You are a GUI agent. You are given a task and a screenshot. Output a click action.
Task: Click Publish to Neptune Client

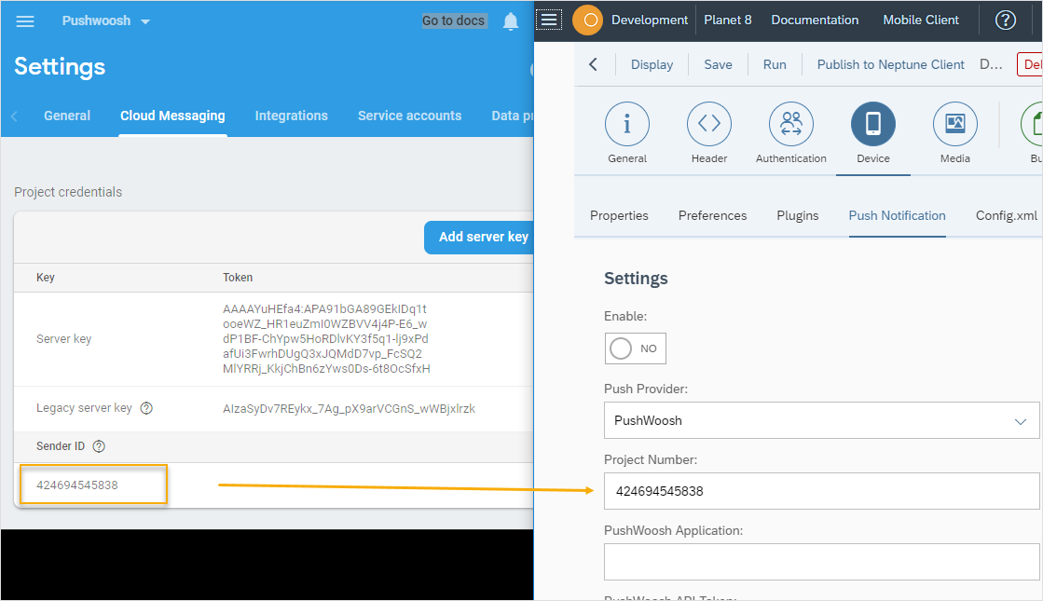(890, 64)
